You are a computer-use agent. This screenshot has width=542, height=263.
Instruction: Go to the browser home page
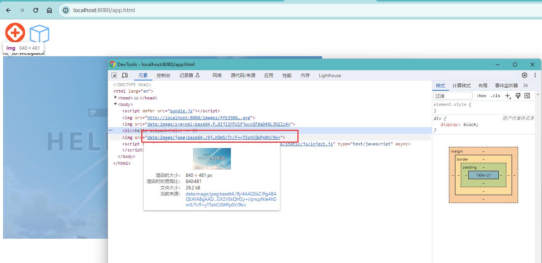tap(49, 10)
